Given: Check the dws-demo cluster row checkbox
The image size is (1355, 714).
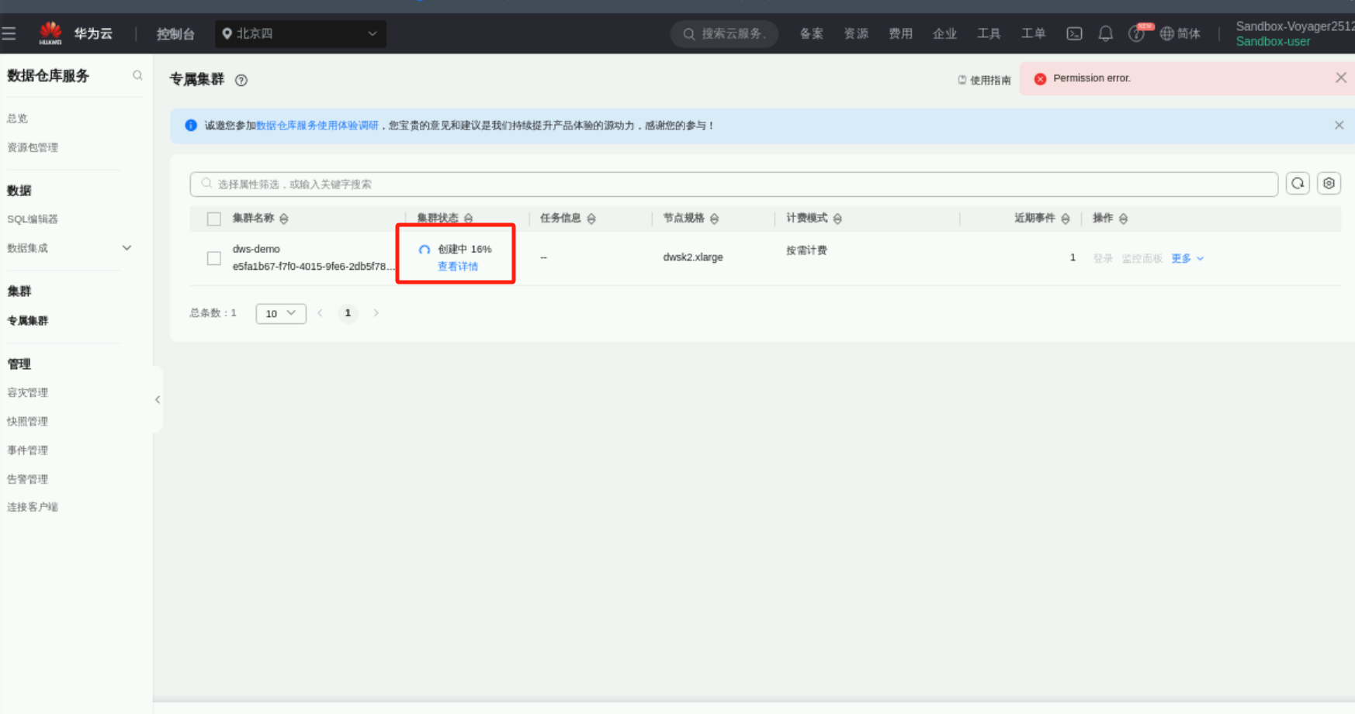Looking at the screenshot, I should coord(214,258).
